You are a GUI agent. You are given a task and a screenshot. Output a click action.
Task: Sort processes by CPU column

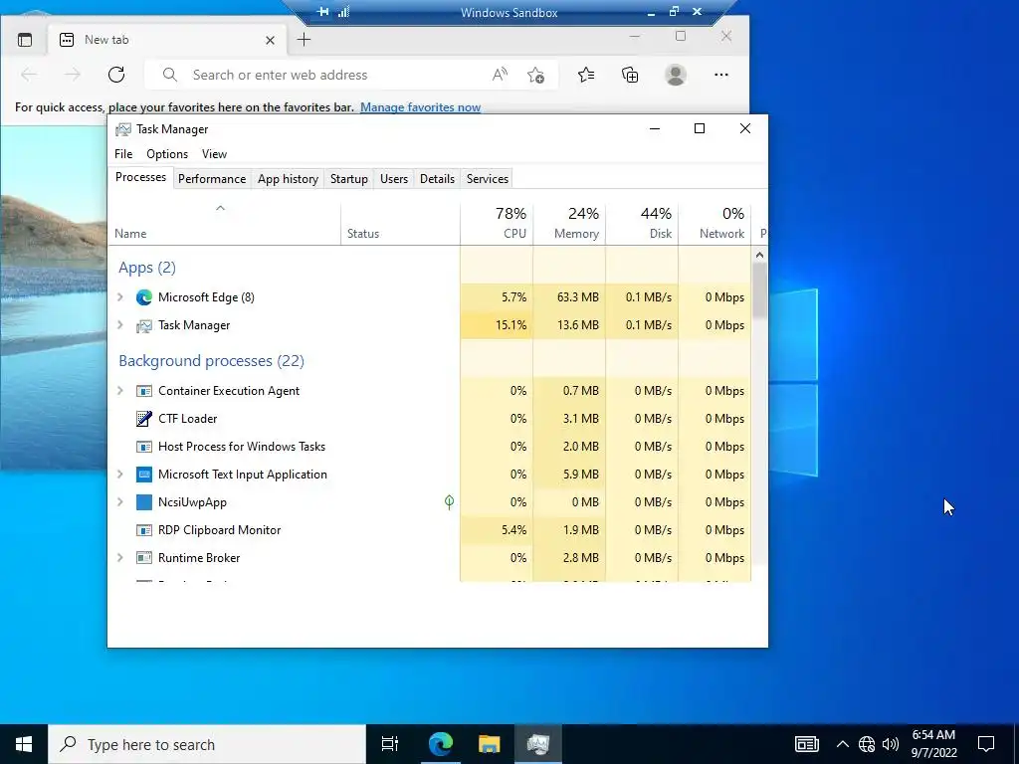pyautogui.click(x=497, y=224)
